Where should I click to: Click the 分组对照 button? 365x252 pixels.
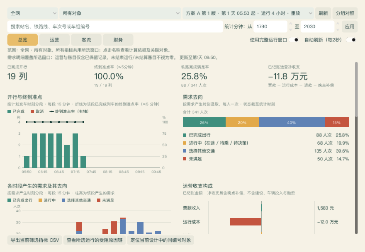tap(345, 13)
